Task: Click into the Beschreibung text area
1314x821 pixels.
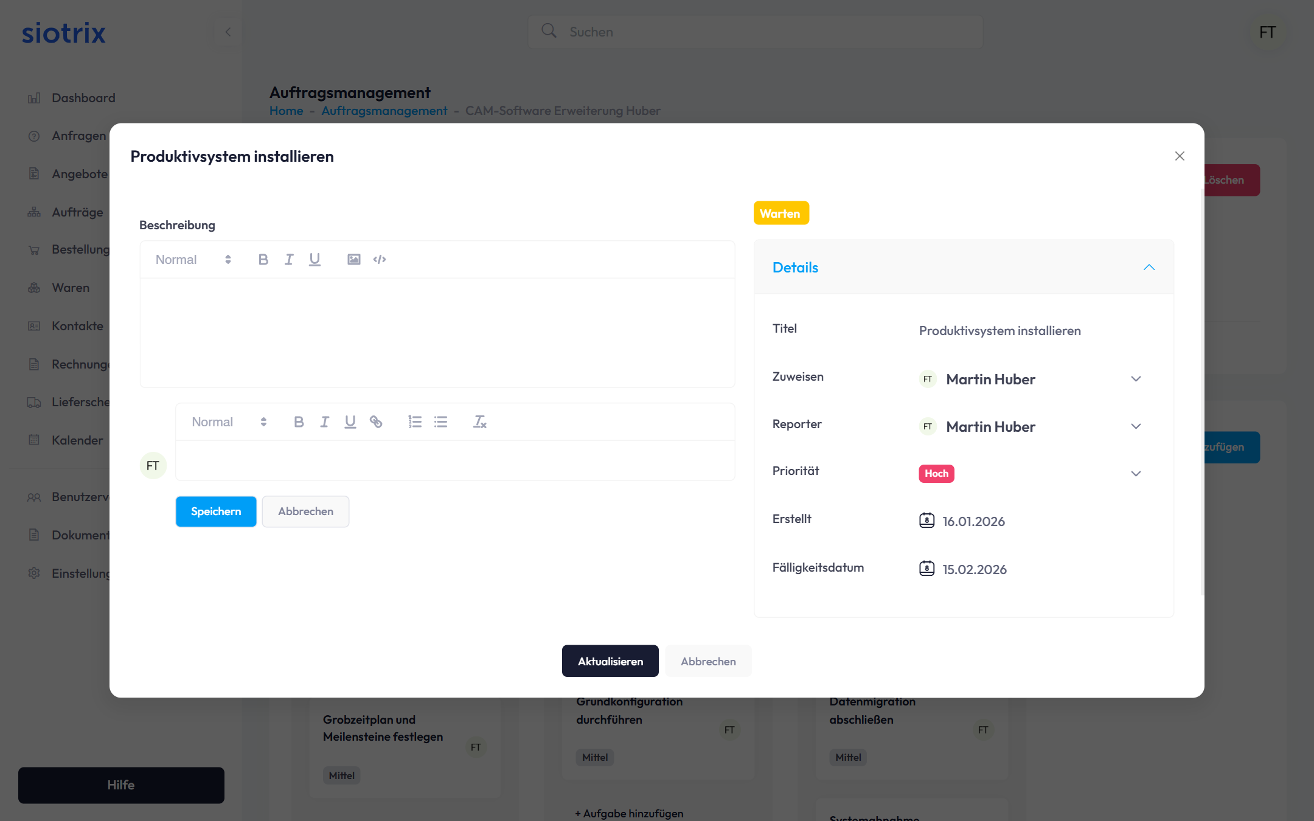Action: (x=437, y=331)
